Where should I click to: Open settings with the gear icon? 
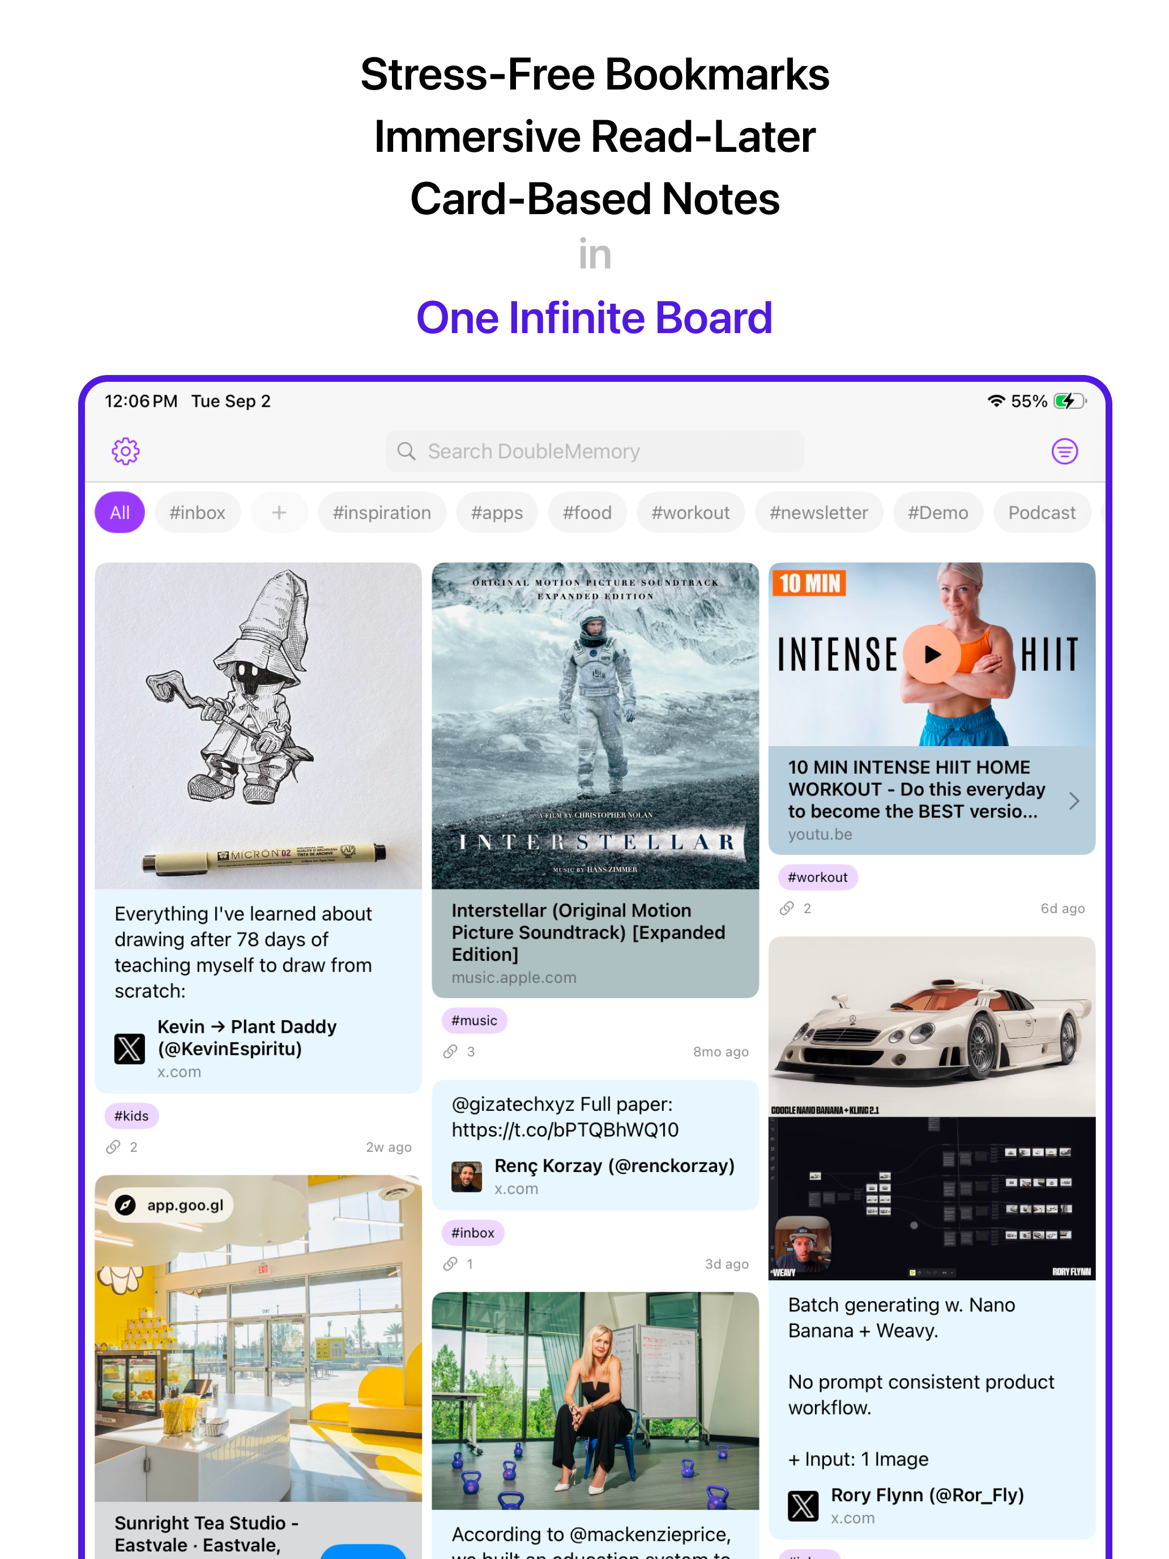click(125, 451)
